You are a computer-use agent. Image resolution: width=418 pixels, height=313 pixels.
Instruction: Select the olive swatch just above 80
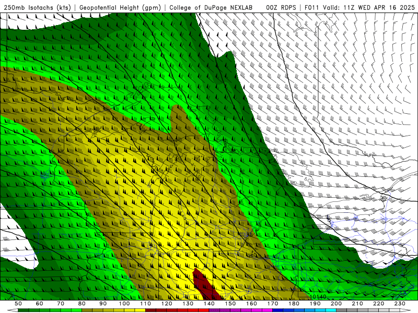[87, 310]
